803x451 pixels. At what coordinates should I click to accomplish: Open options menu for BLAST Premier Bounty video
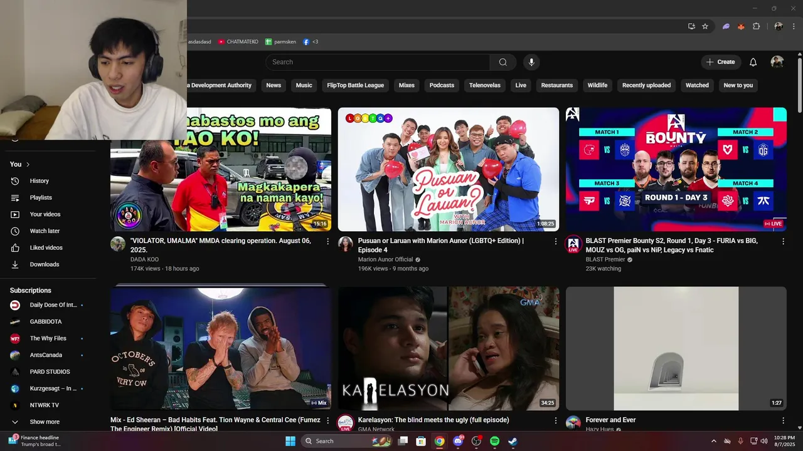coord(783,241)
